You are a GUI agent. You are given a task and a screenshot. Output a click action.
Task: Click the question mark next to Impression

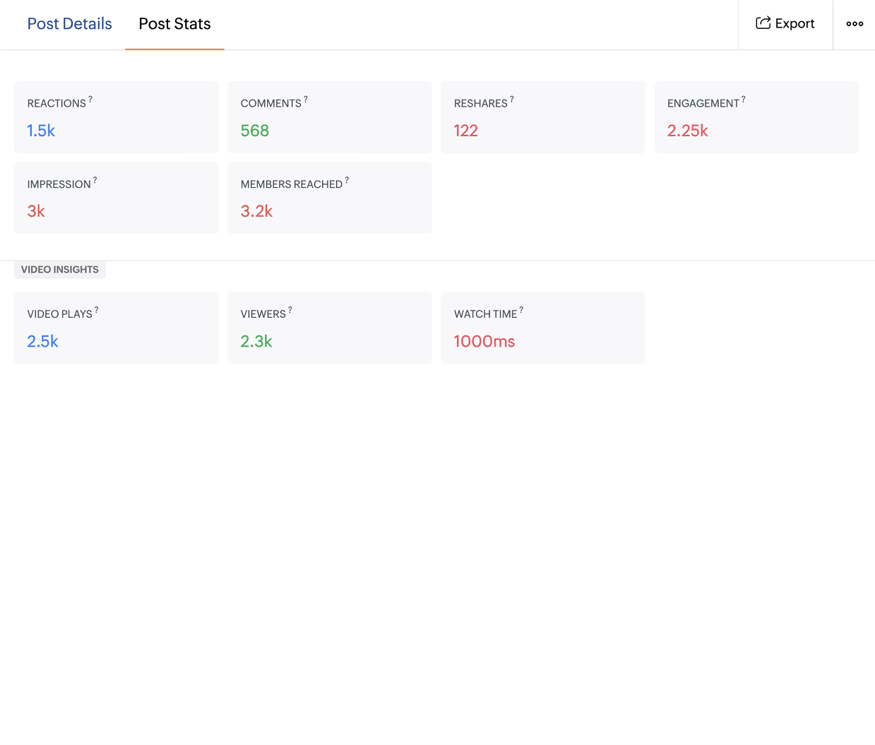point(95,181)
